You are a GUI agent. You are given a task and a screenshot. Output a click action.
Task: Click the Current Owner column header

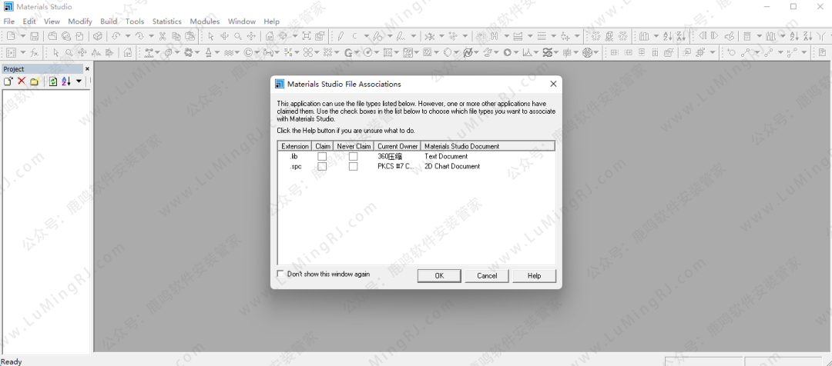pos(398,146)
